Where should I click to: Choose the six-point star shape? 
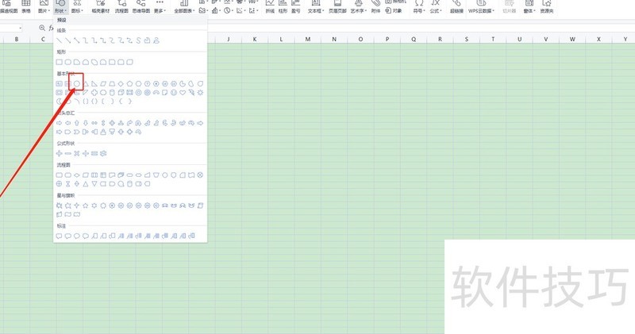[94, 205]
